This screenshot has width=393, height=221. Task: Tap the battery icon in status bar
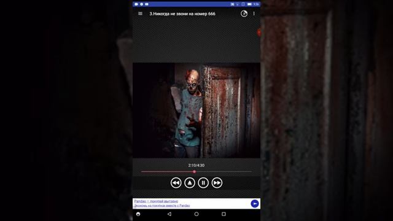point(249,4)
